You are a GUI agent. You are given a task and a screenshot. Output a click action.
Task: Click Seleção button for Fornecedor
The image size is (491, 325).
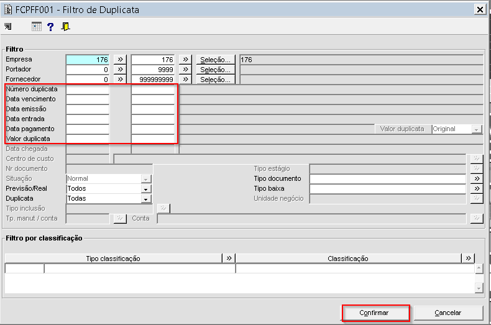click(216, 79)
